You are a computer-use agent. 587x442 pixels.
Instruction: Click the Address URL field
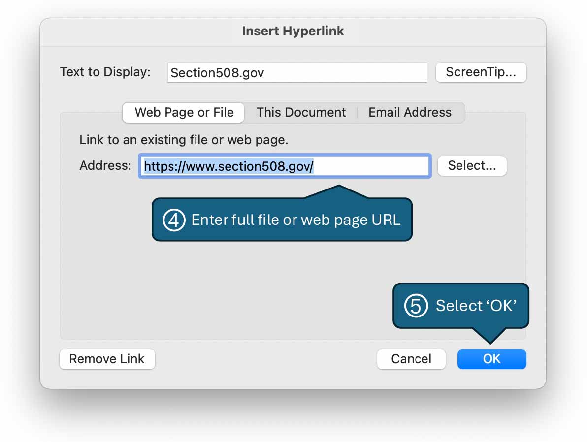point(285,166)
